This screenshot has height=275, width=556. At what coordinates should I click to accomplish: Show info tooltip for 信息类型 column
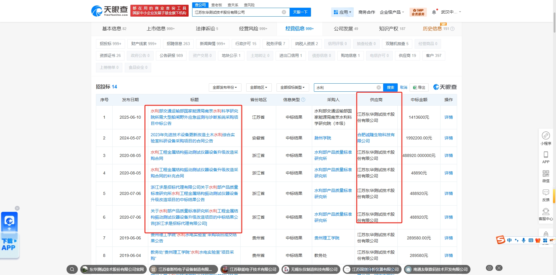pyautogui.click(x=303, y=100)
